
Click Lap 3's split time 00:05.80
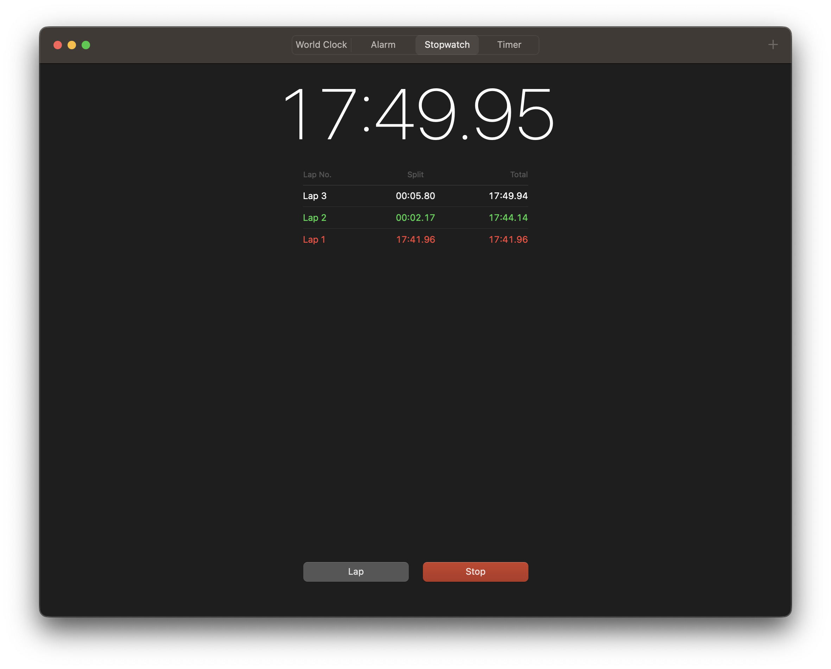pyautogui.click(x=415, y=196)
